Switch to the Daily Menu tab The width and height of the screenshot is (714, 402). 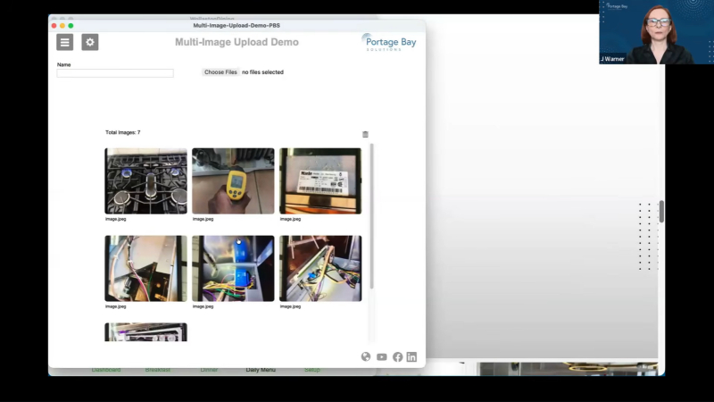click(261, 370)
